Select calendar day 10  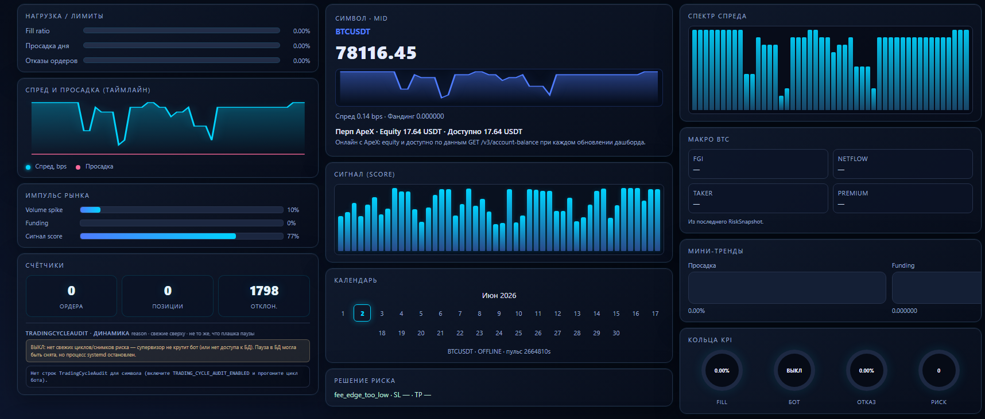click(x=518, y=314)
